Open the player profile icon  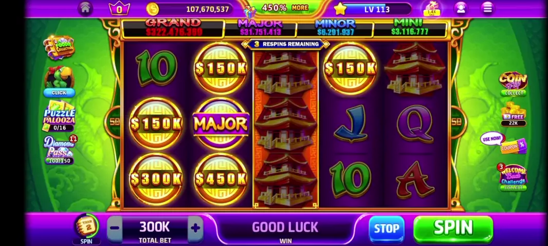461,8
